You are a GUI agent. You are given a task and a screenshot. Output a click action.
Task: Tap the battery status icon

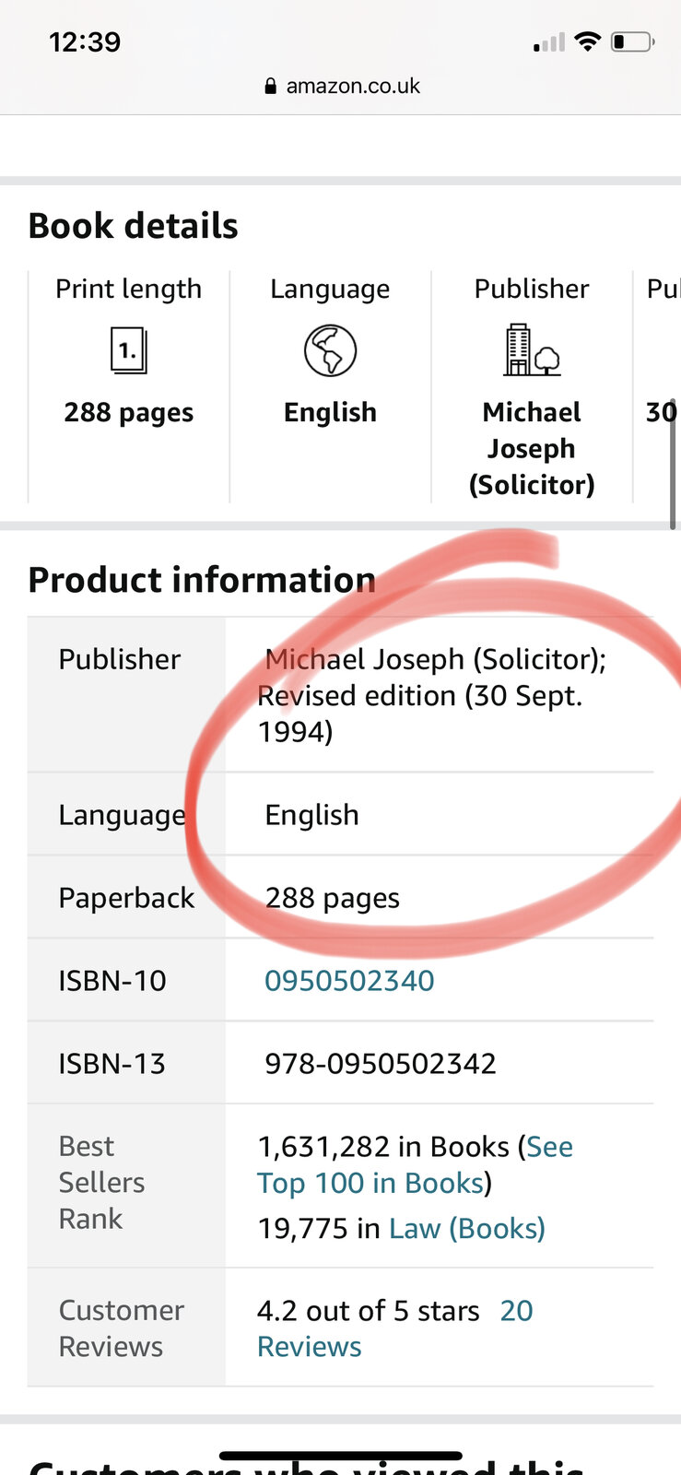tap(633, 41)
